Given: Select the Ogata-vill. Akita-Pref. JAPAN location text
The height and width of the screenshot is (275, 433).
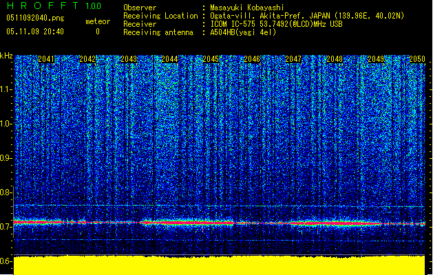Looking at the screenshot, I should (307, 16).
